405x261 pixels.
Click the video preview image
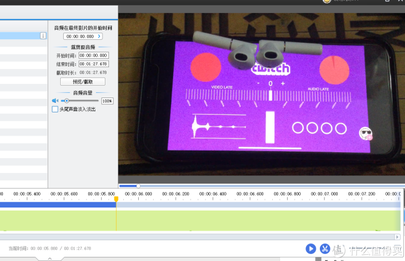coord(261,94)
